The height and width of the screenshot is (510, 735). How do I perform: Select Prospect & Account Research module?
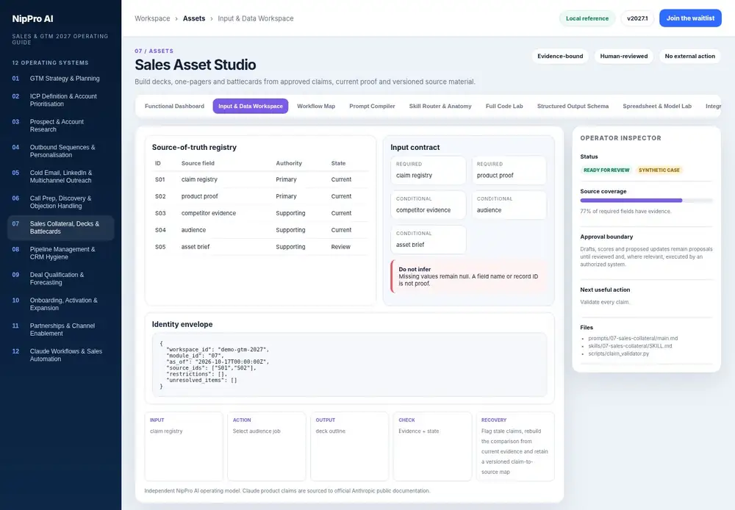pyautogui.click(x=61, y=125)
